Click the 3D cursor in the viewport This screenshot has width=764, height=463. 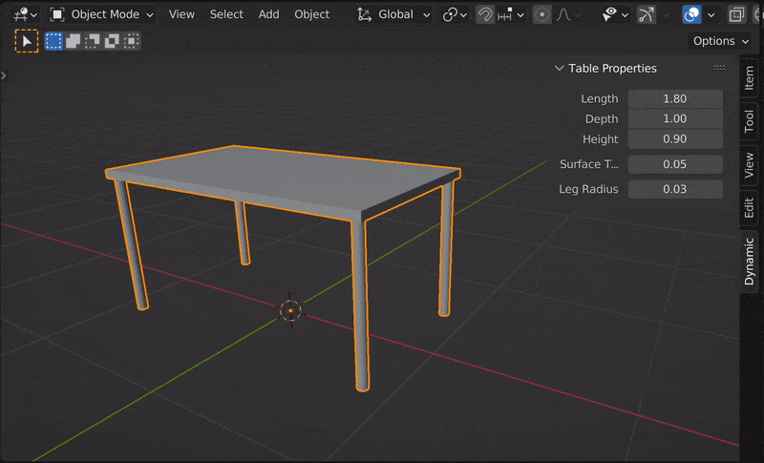(290, 310)
